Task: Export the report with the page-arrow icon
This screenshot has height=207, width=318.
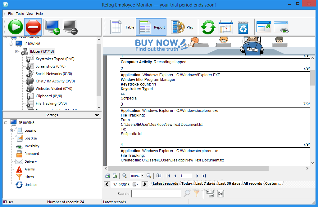Action: (115, 176)
